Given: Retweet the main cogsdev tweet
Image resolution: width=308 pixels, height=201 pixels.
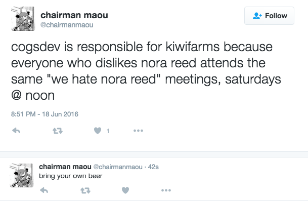Looking at the screenshot, I should [58, 131].
